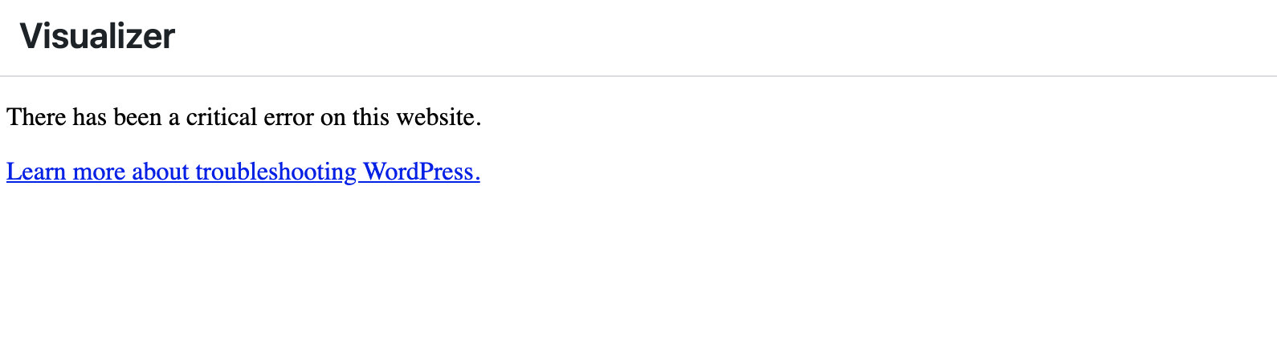Click the word about in the link
Screen dimensions: 1277x364
point(161,172)
